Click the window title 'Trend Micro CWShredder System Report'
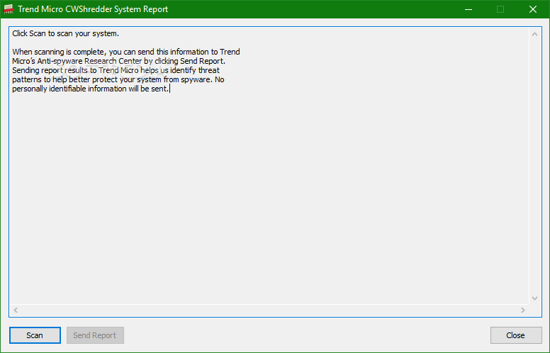The width and height of the screenshot is (550, 353). coord(93,9)
